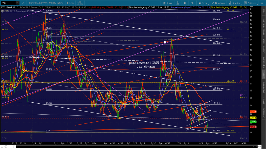Click the $29.69 fib level label
The width and height of the screenshot is (266, 149).
pos(216,20)
